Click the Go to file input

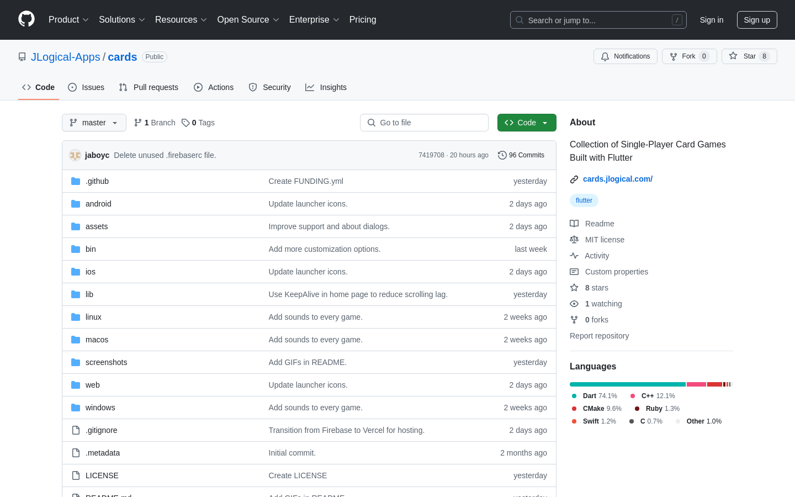point(424,123)
